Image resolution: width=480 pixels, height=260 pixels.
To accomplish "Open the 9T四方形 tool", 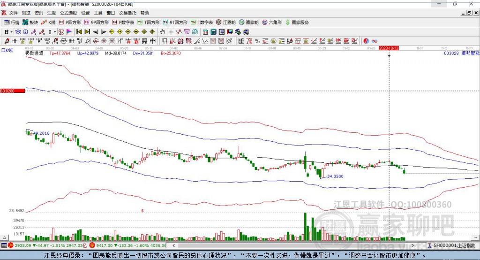I will click(175, 23).
